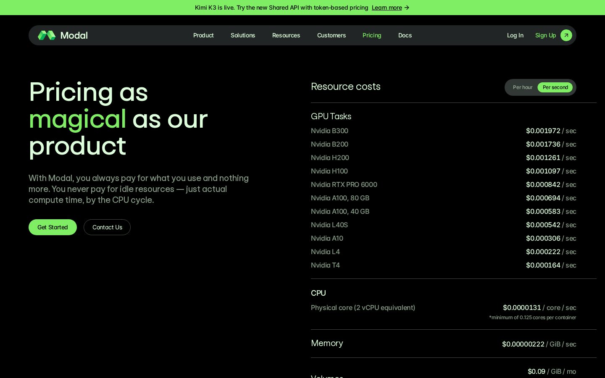Click the Sign Up link
The height and width of the screenshot is (378, 605).
pyautogui.click(x=545, y=35)
